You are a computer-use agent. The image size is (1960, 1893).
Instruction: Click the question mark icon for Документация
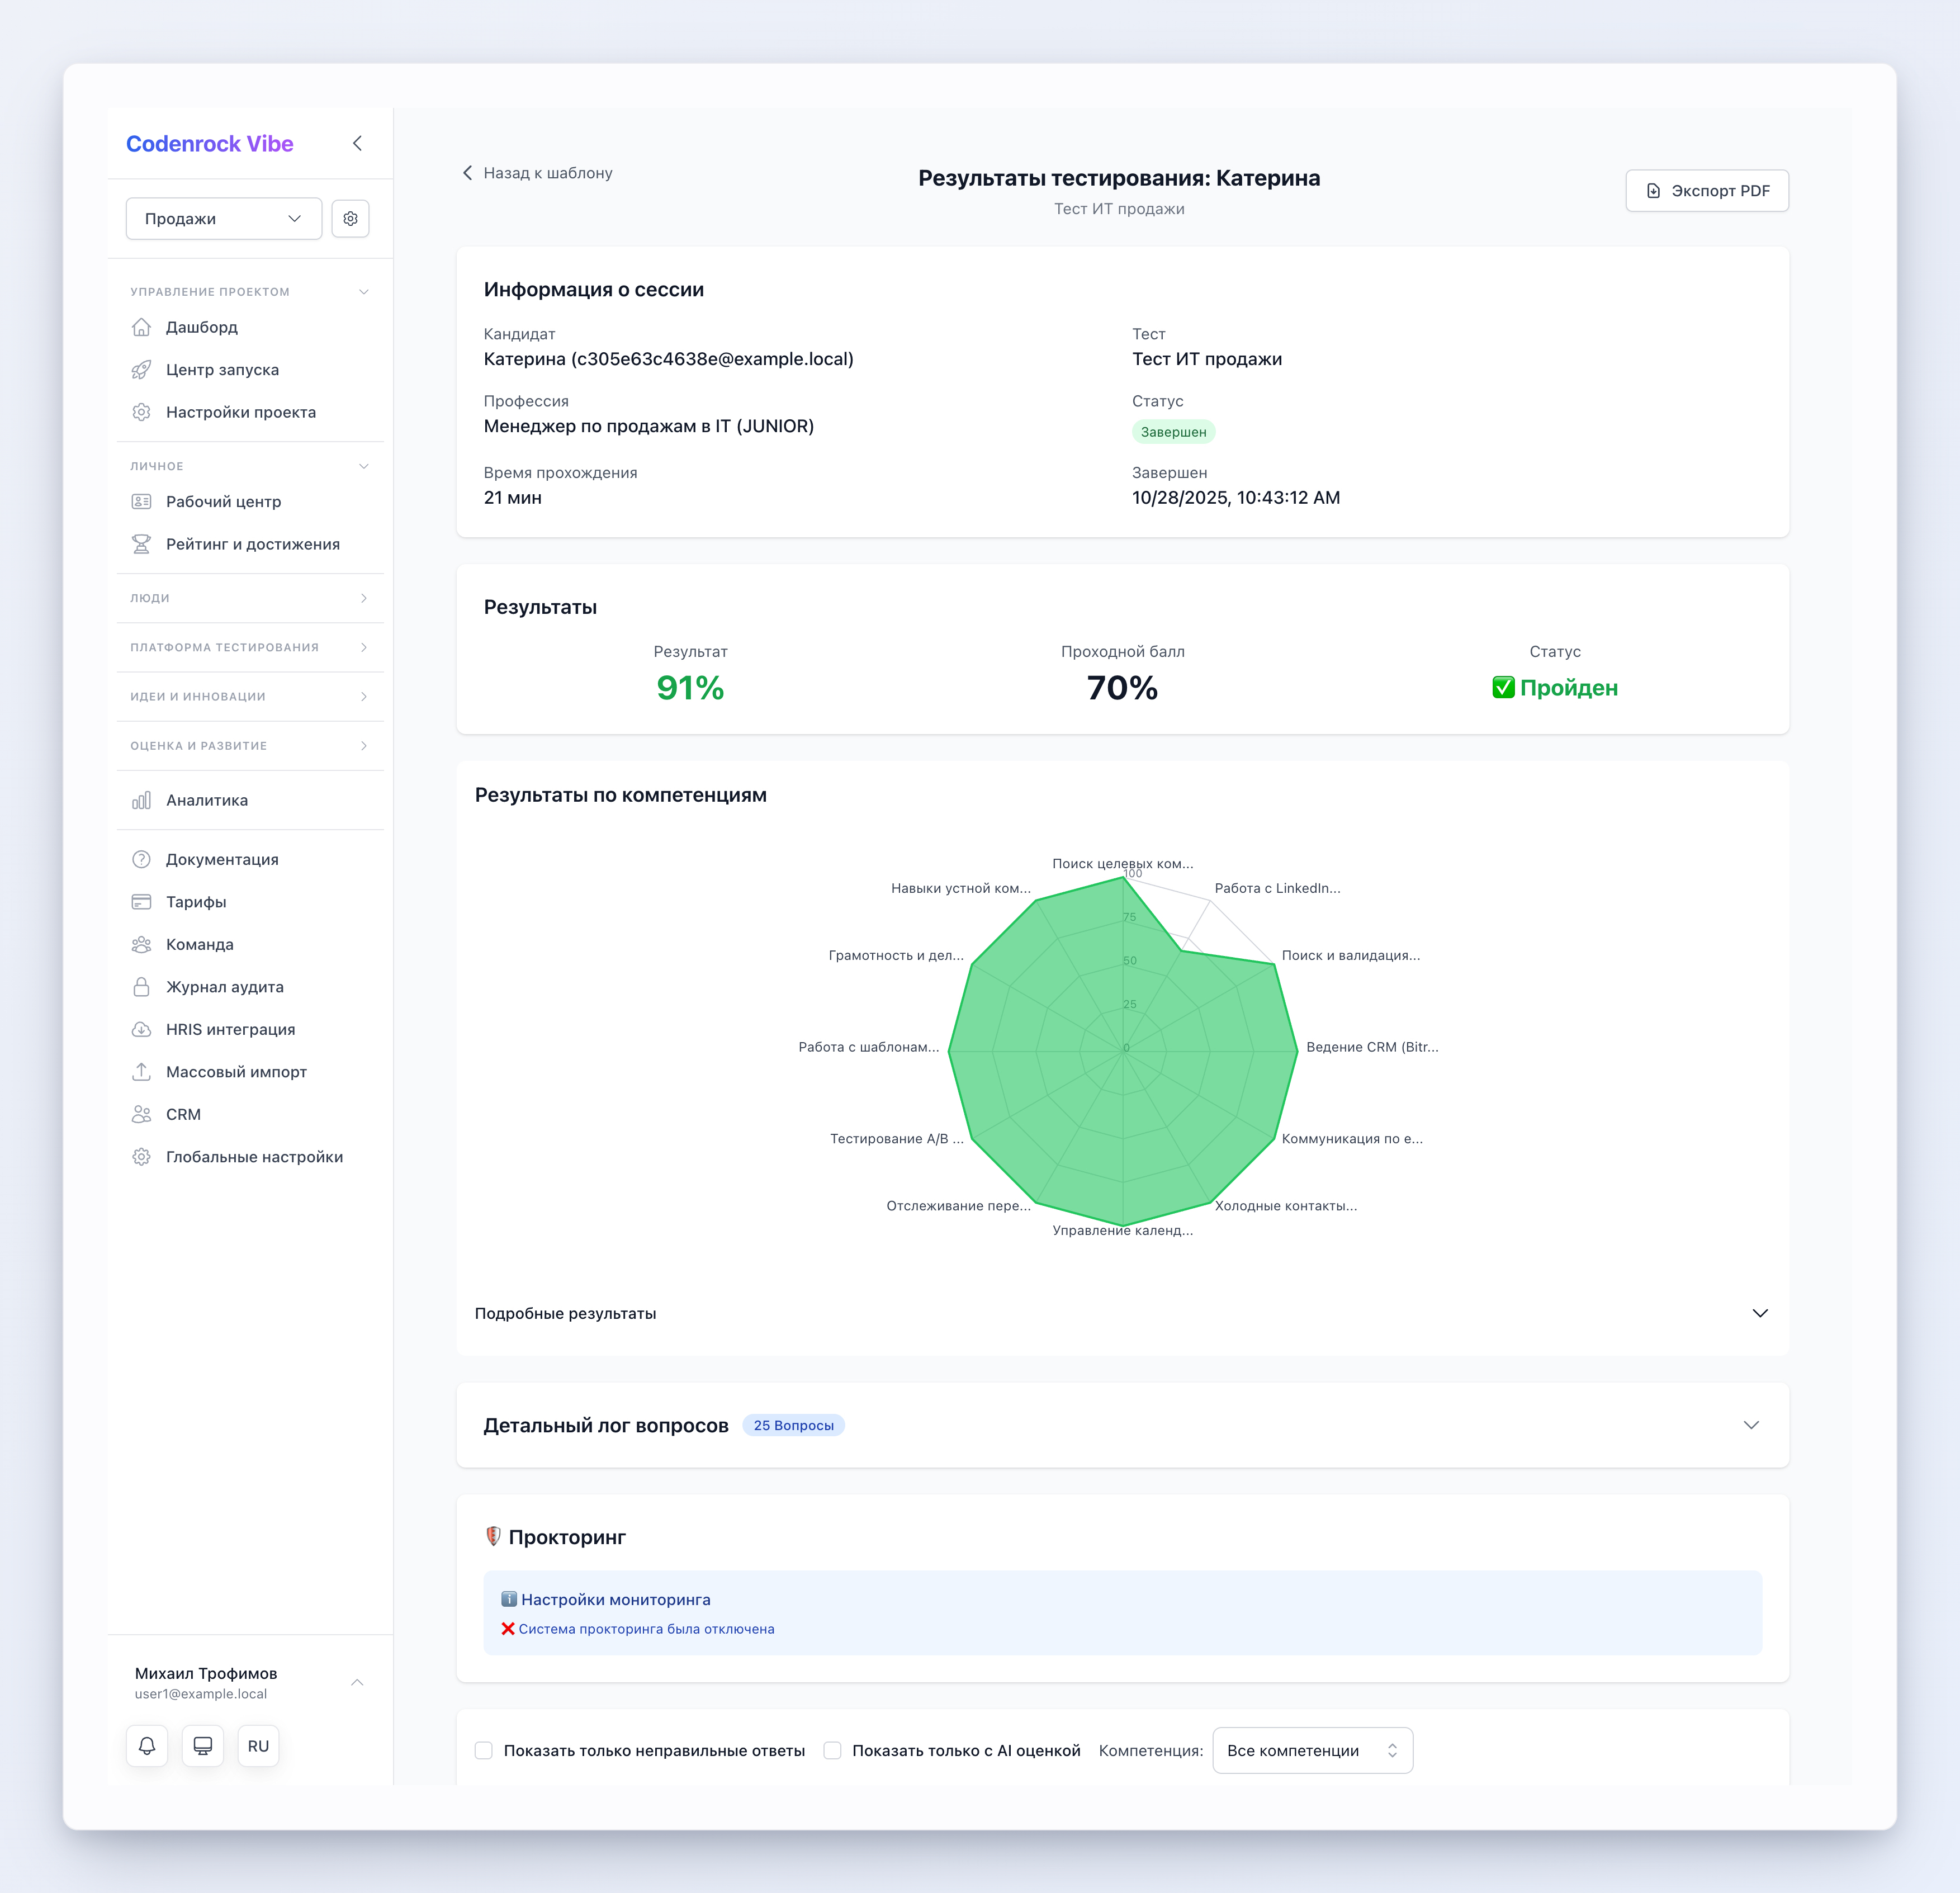click(x=142, y=859)
